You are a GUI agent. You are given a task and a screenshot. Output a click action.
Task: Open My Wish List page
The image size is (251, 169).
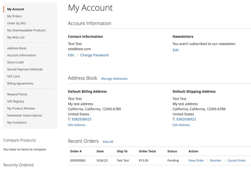point(16,37)
